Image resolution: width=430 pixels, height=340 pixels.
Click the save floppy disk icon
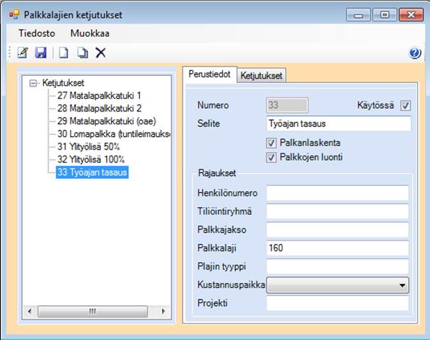coord(41,53)
